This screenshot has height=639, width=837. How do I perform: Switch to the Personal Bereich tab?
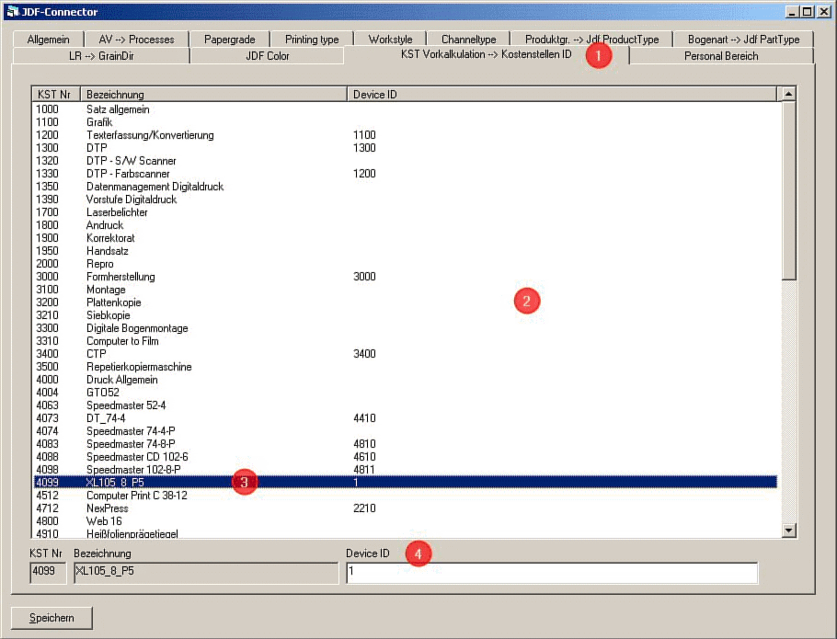pos(720,55)
